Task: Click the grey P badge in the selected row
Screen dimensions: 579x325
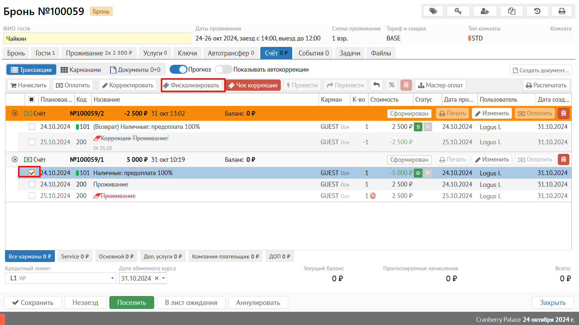Action: coord(428,173)
